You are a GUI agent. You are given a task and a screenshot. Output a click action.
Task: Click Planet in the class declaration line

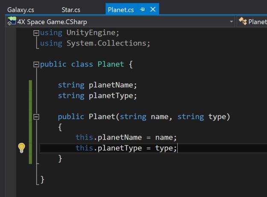tap(111, 64)
